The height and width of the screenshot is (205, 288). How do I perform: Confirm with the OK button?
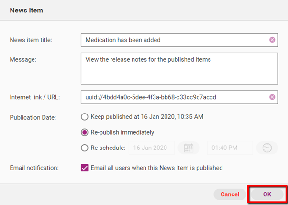(x=267, y=194)
